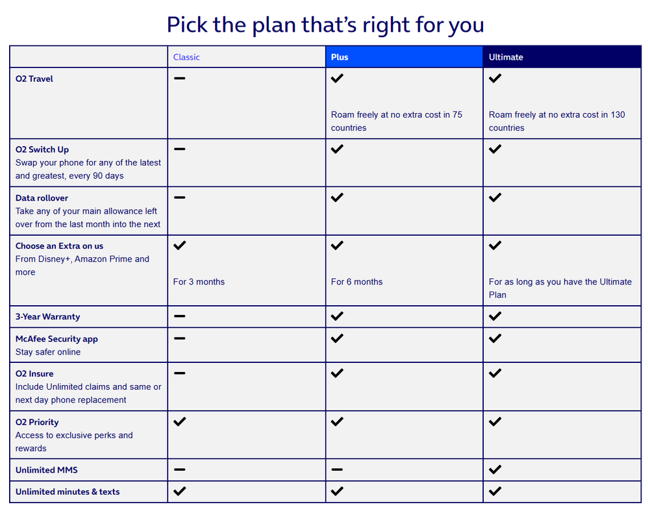Click the Ultimate checkmark for Unlimited MMS
Image resolution: width=648 pixels, height=509 pixels.
(x=495, y=469)
